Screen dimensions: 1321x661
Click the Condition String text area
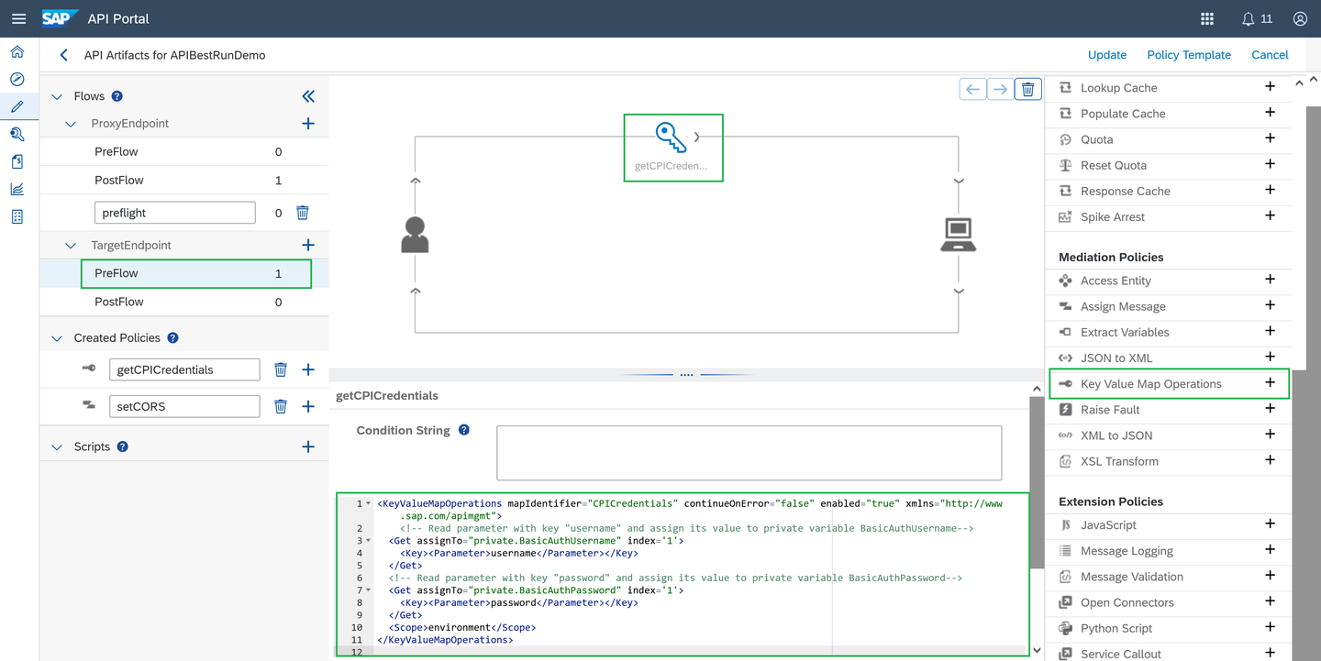point(749,452)
